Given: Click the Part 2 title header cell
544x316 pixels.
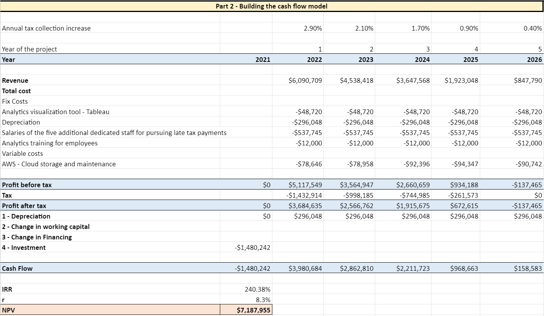Looking at the screenshot, I should 272,6.
